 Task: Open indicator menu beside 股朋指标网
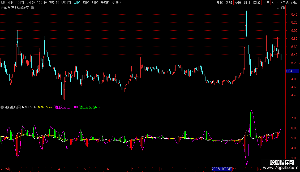click(2, 107)
